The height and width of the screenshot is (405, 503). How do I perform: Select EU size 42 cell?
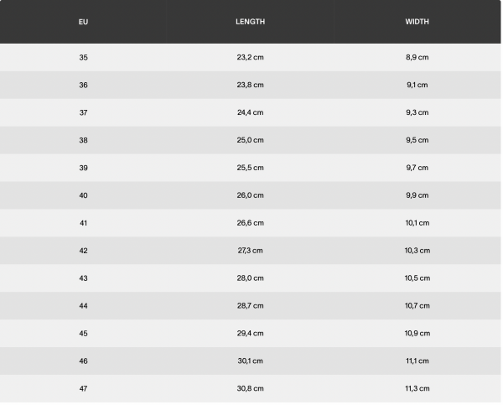click(83, 251)
